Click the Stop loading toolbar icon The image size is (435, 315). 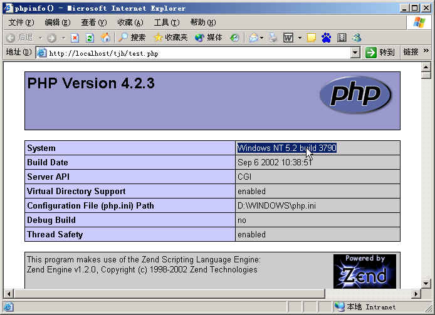click(75, 38)
